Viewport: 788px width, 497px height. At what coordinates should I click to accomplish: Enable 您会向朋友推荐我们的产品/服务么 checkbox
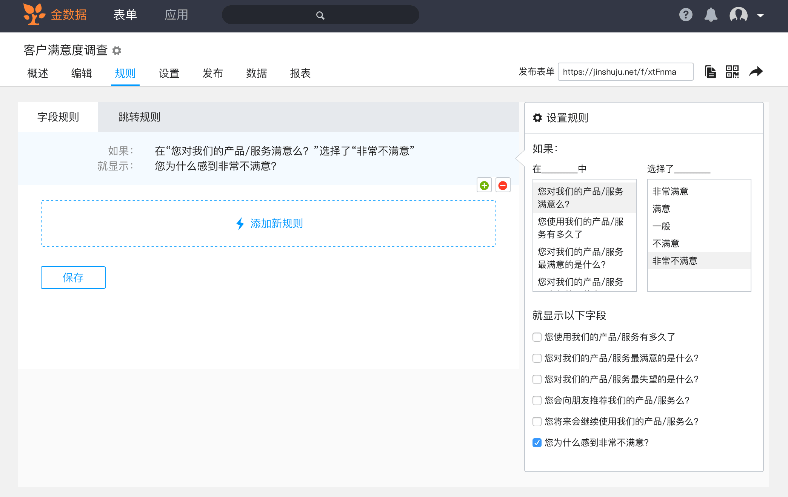coord(537,400)
